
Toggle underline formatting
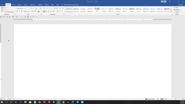pos(21,11)
